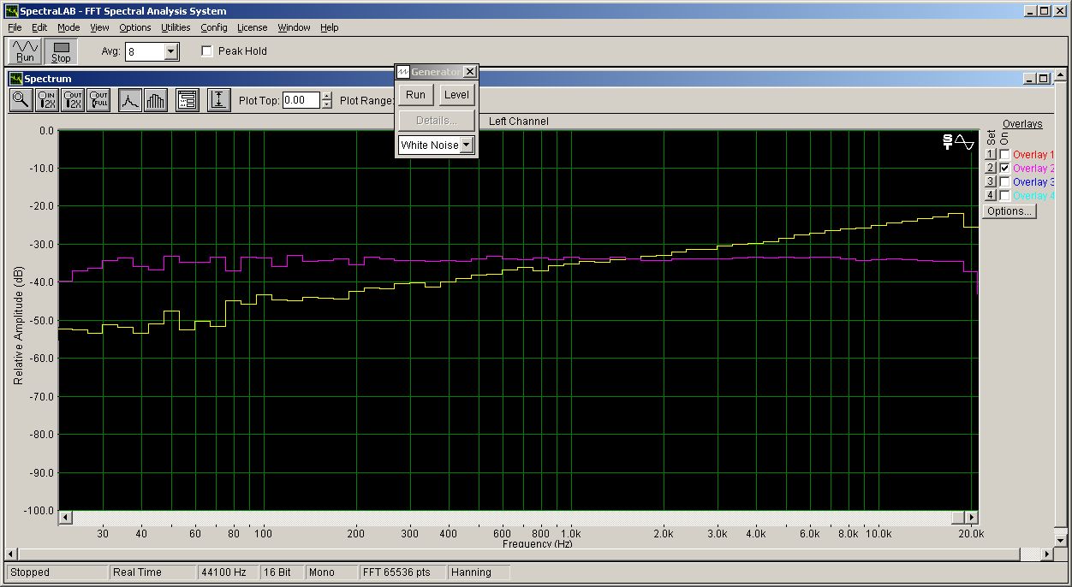
Task: Zoom out 2X on the spectrum
Action: click(x=73, y=100)
